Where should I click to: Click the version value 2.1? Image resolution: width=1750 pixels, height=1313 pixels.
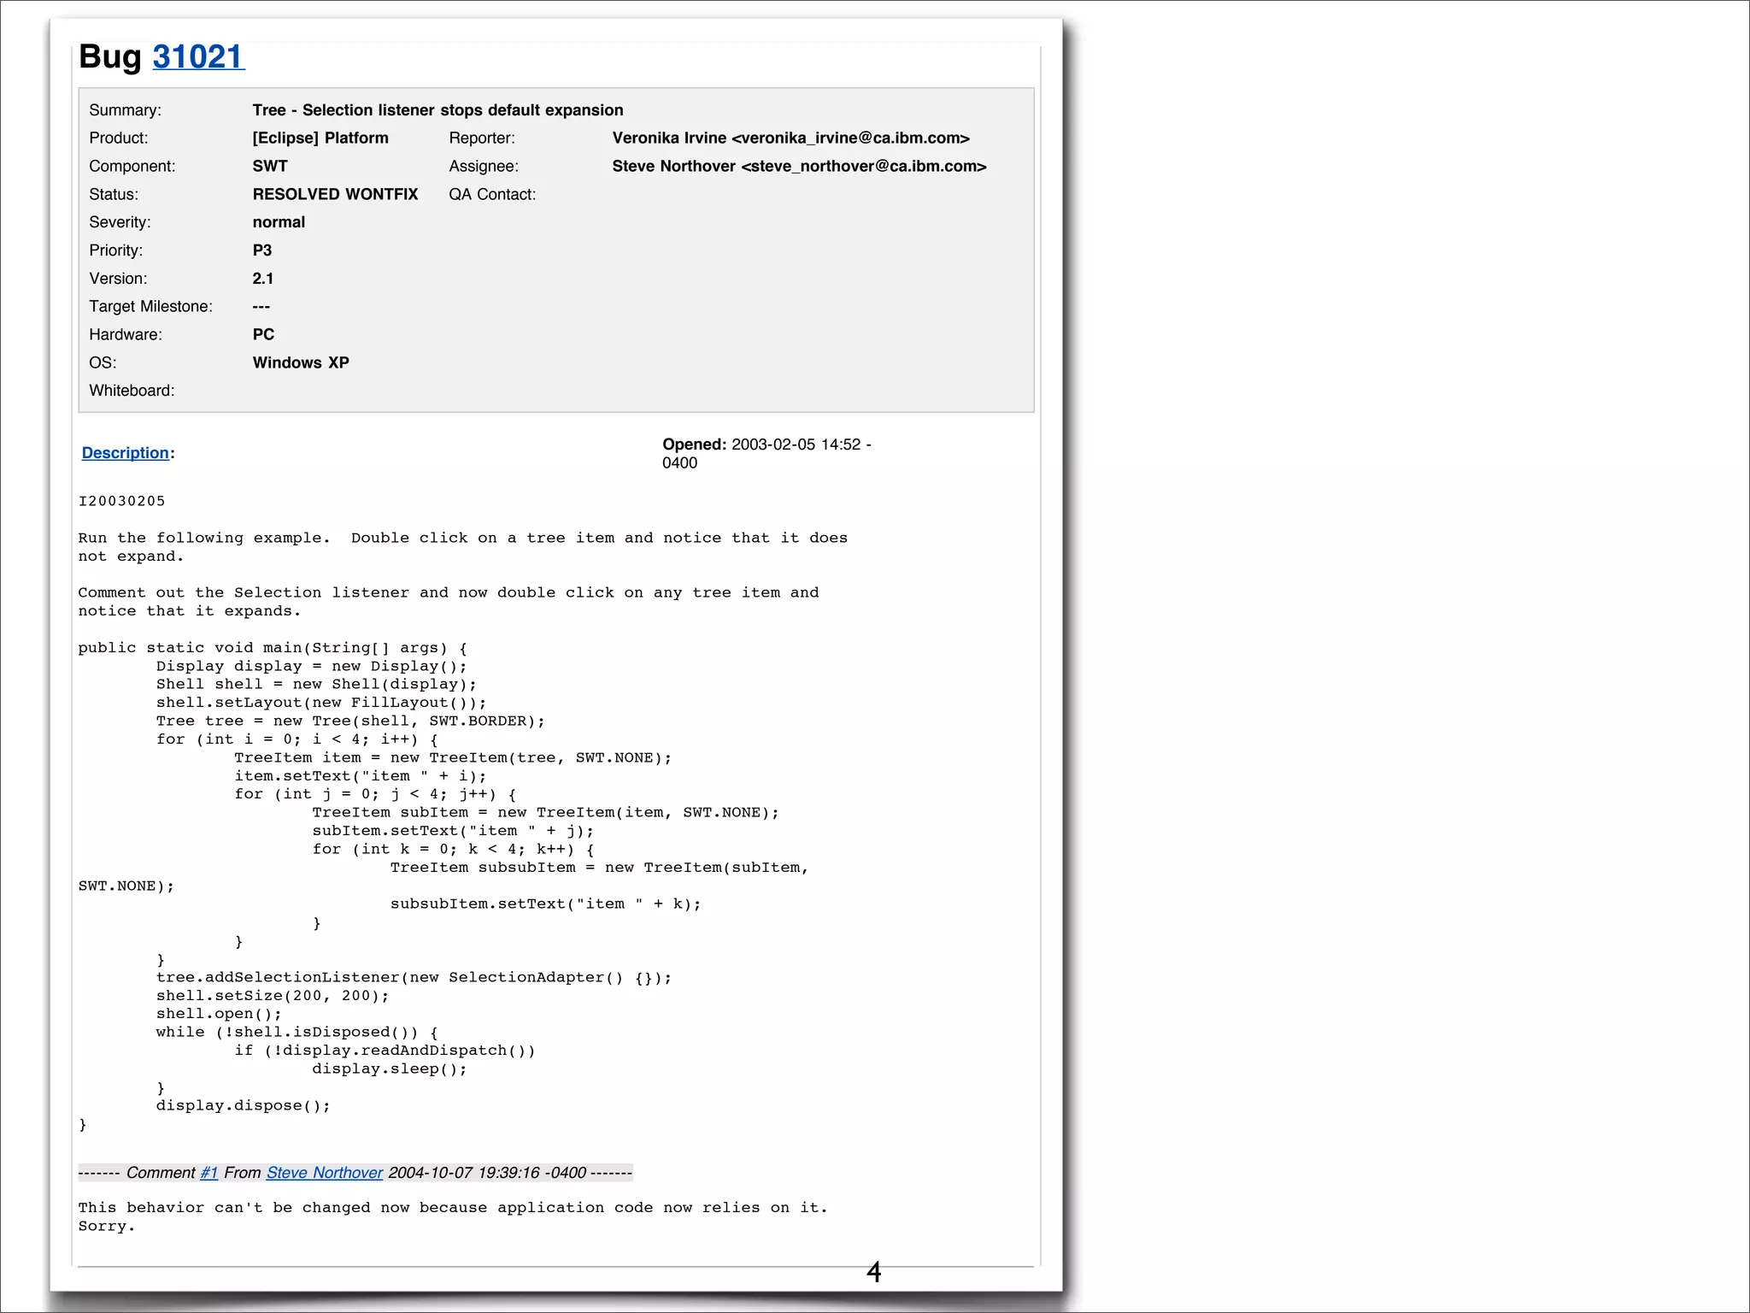tap(263, 279)
